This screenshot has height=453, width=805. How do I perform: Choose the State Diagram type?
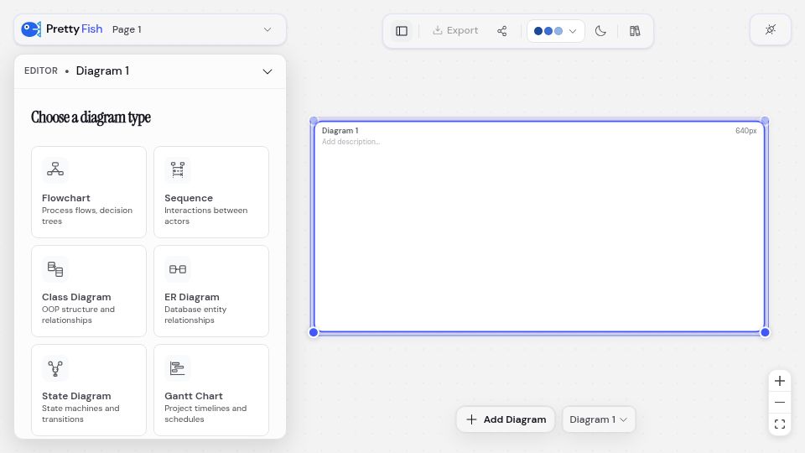tap(89, 390)
